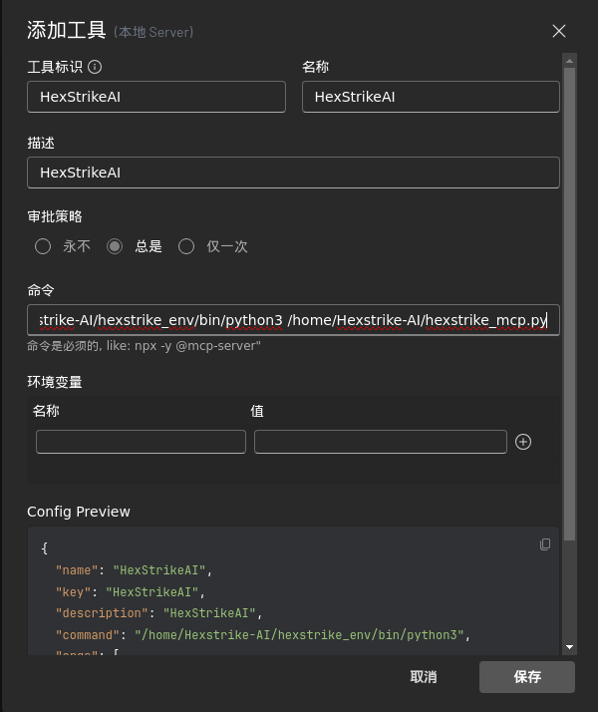Choose 仅一次 approval option
This screenshot has height=712, width=598.
pyautogui.click(x=186, y=246)
